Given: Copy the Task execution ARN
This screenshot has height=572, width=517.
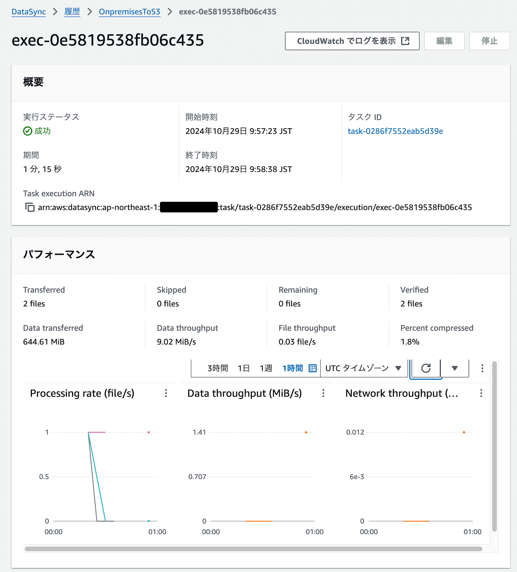Looking at the screenshot, I should [x=30, y=207].
